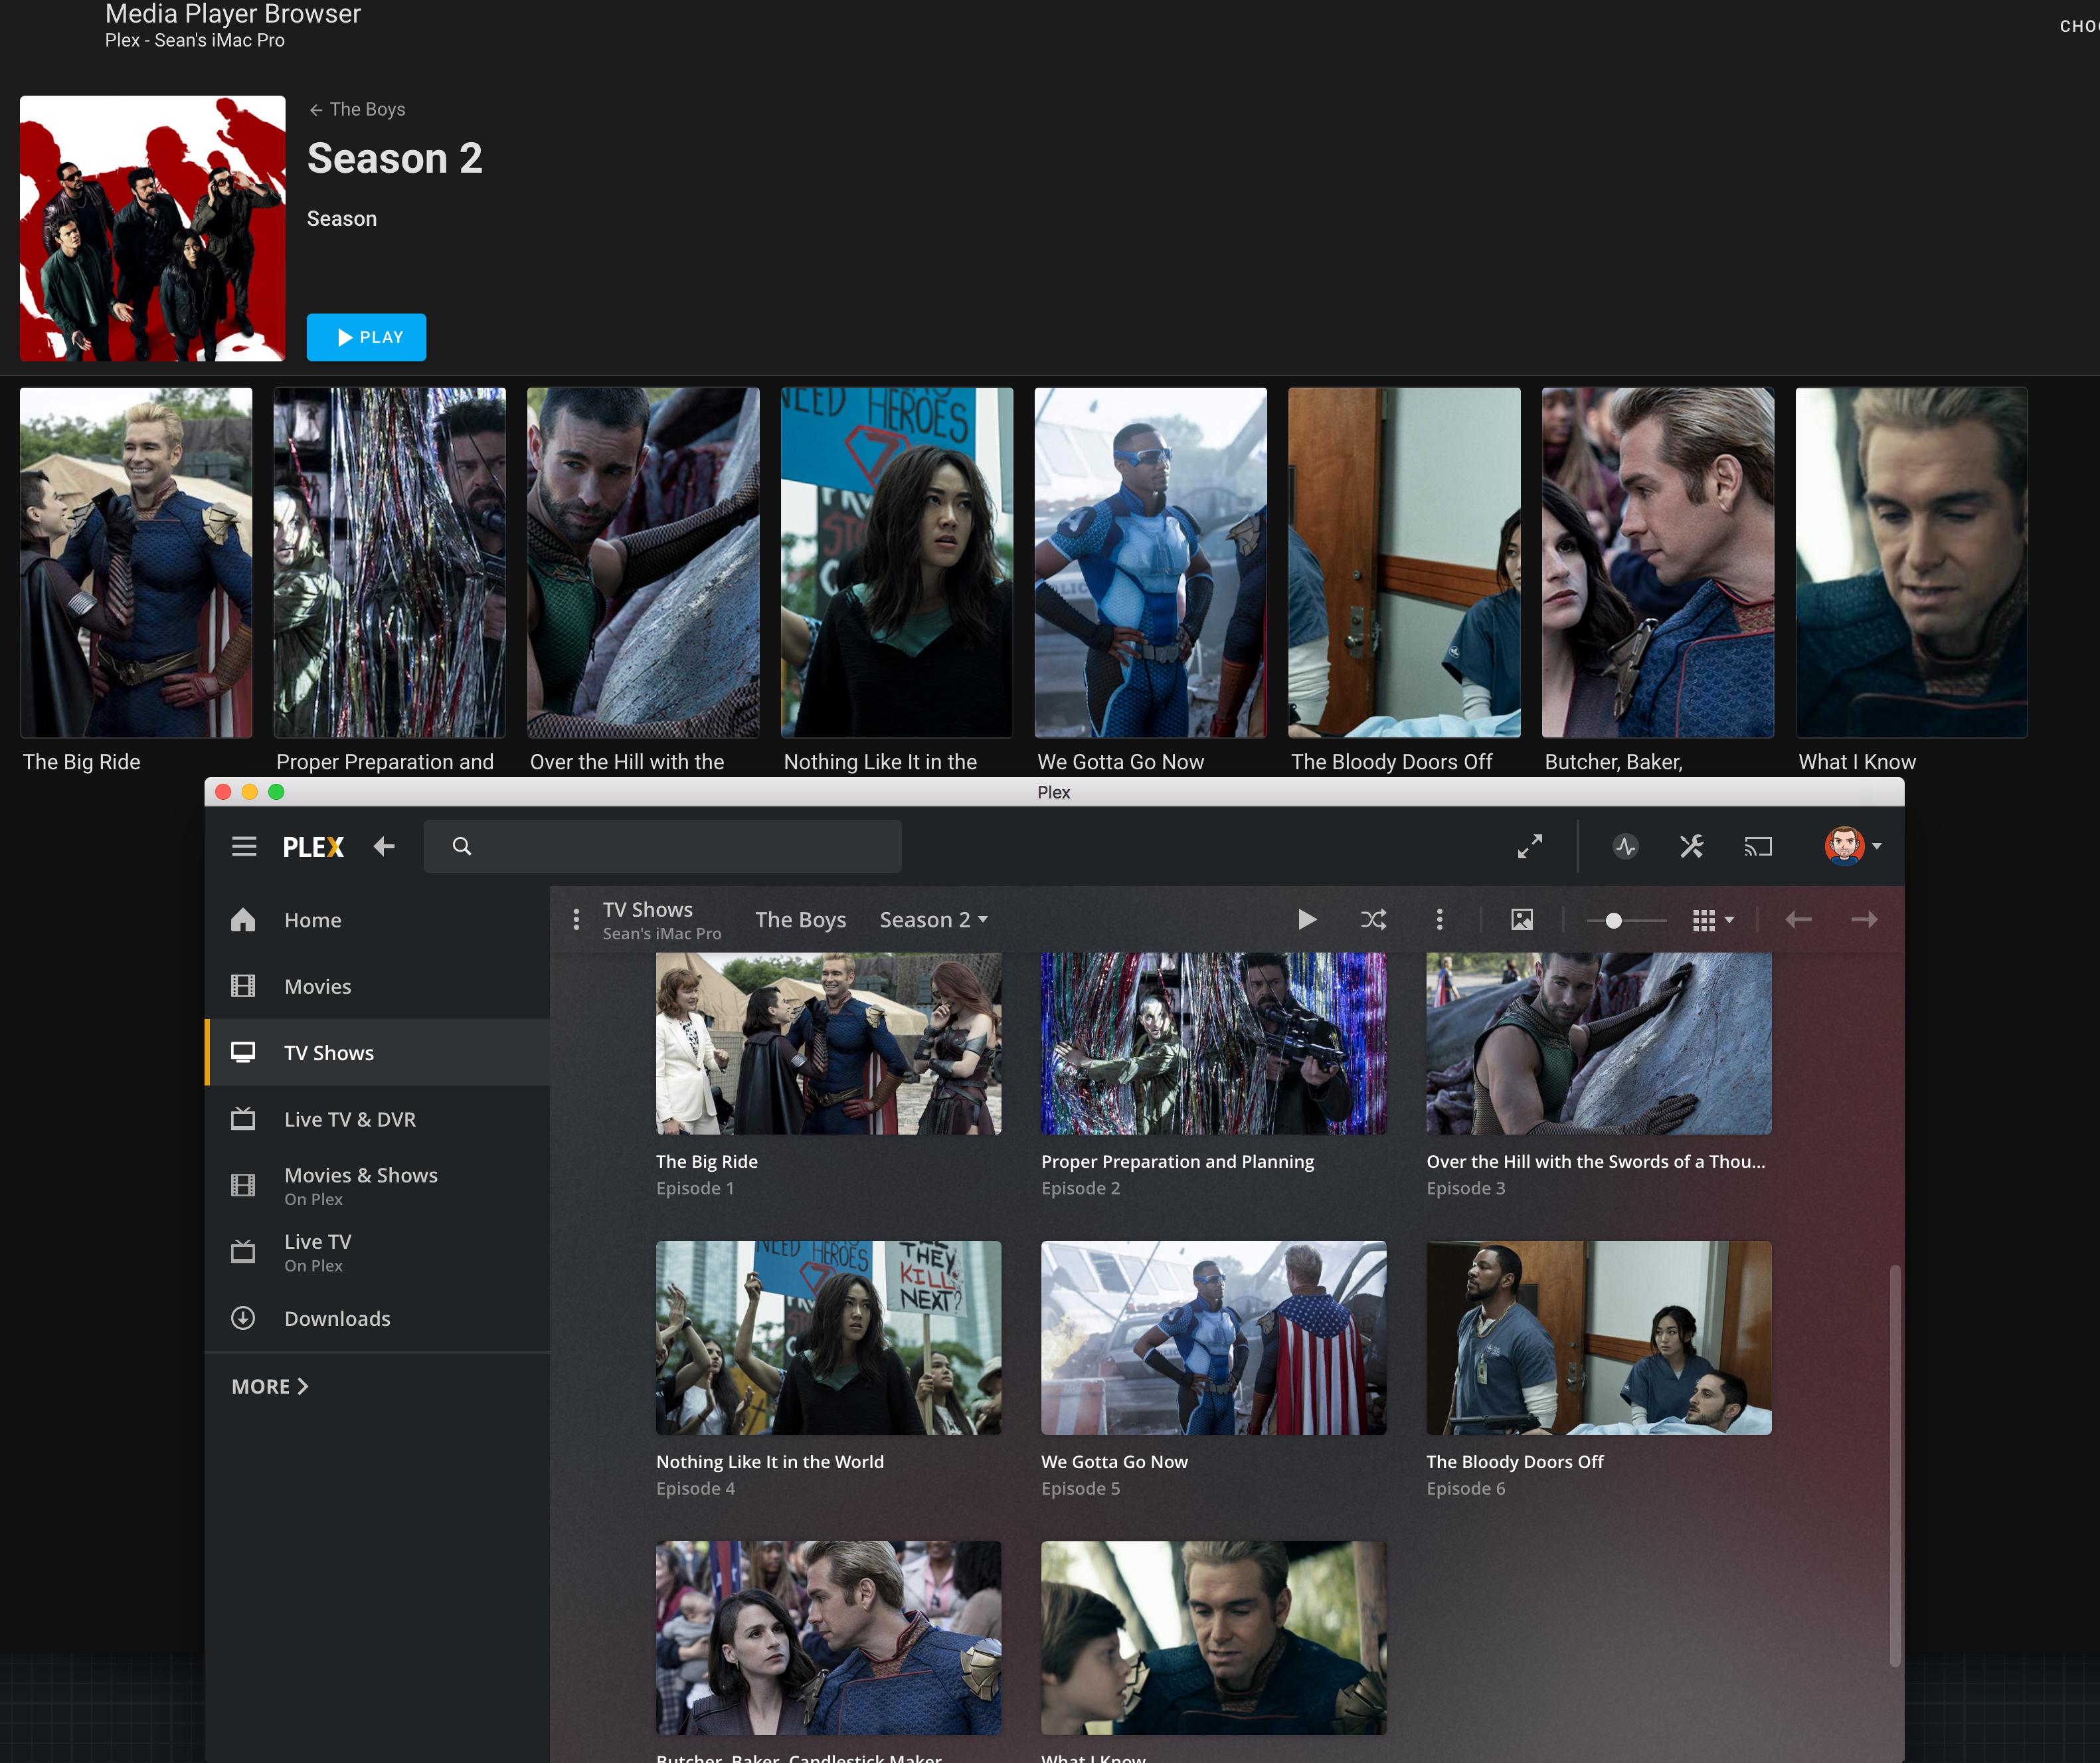This screenshot has width=2100, height=1763.
Task: Click the cast to device icon
Action: (x=1758, y=847)
